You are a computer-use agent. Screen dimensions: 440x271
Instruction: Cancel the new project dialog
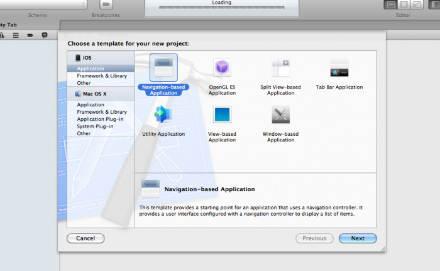[85, 238]
